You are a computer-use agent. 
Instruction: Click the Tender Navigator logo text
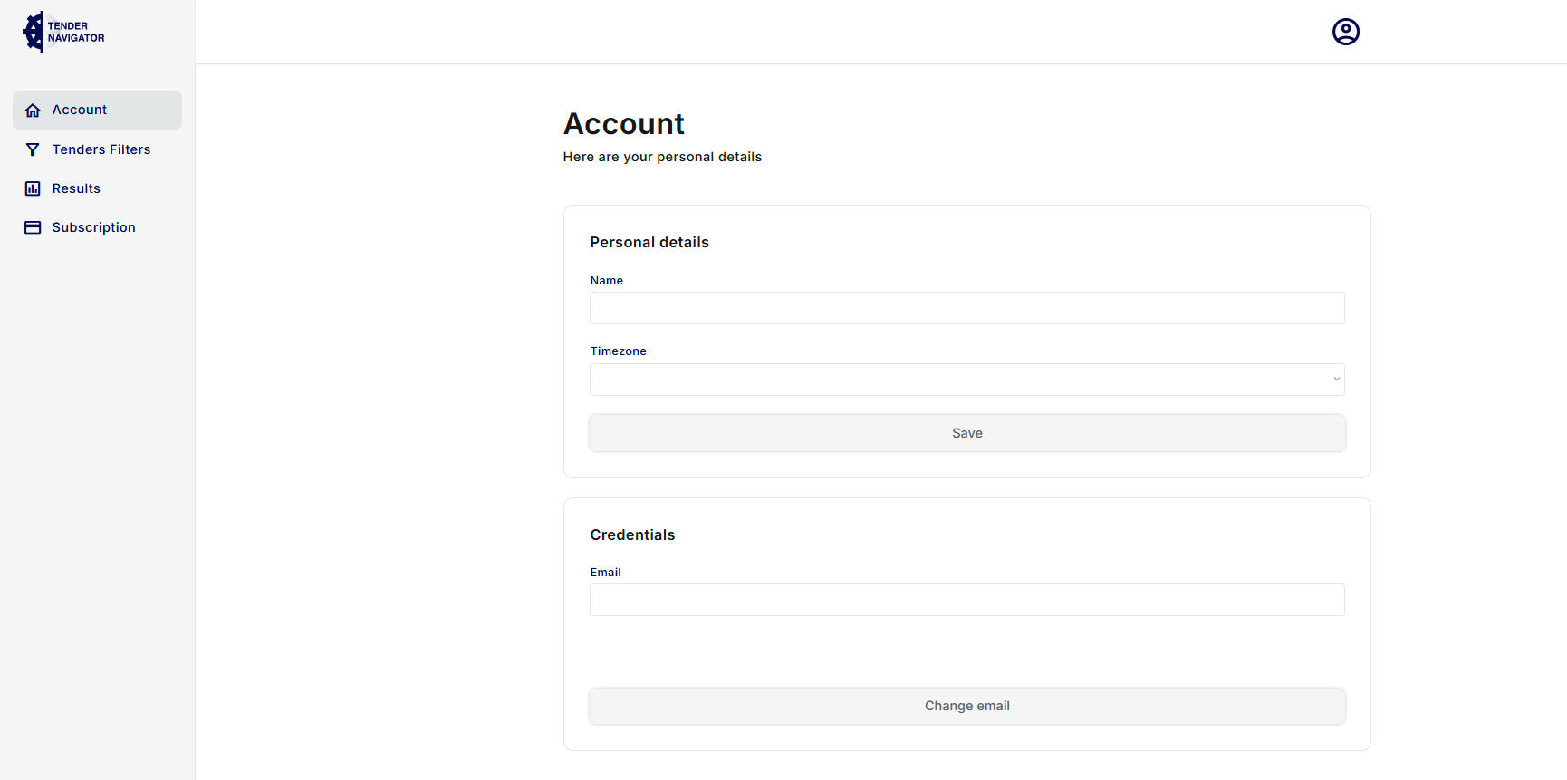tap(76, 33)
